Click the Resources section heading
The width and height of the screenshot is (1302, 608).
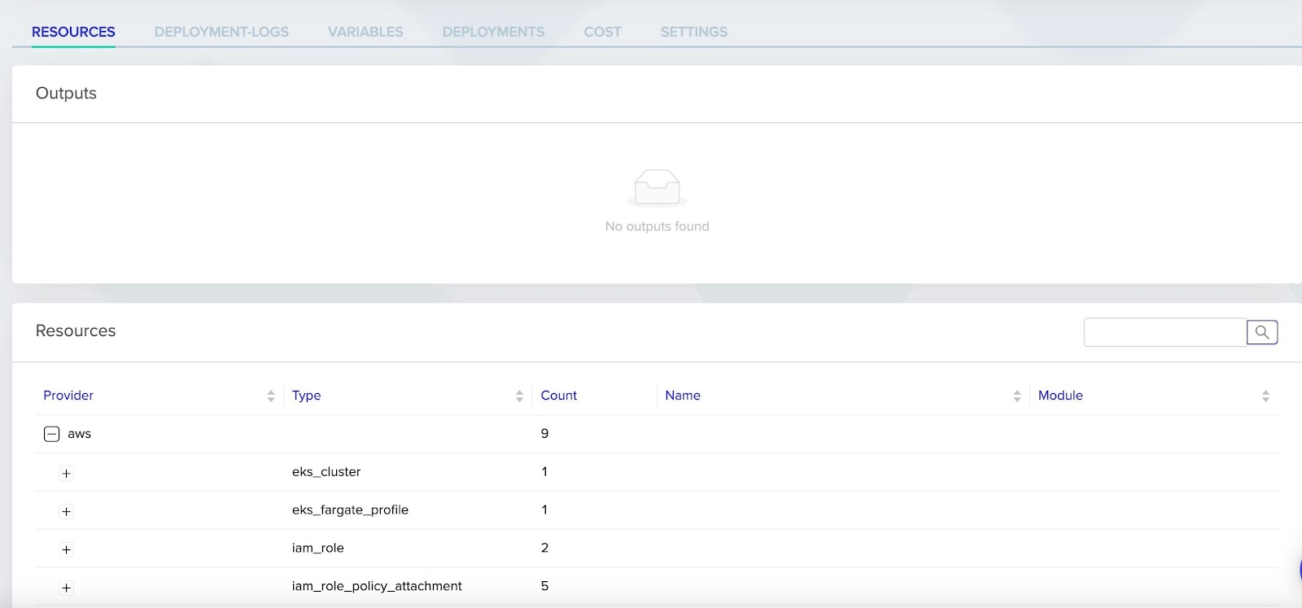[x=76, y=330]
